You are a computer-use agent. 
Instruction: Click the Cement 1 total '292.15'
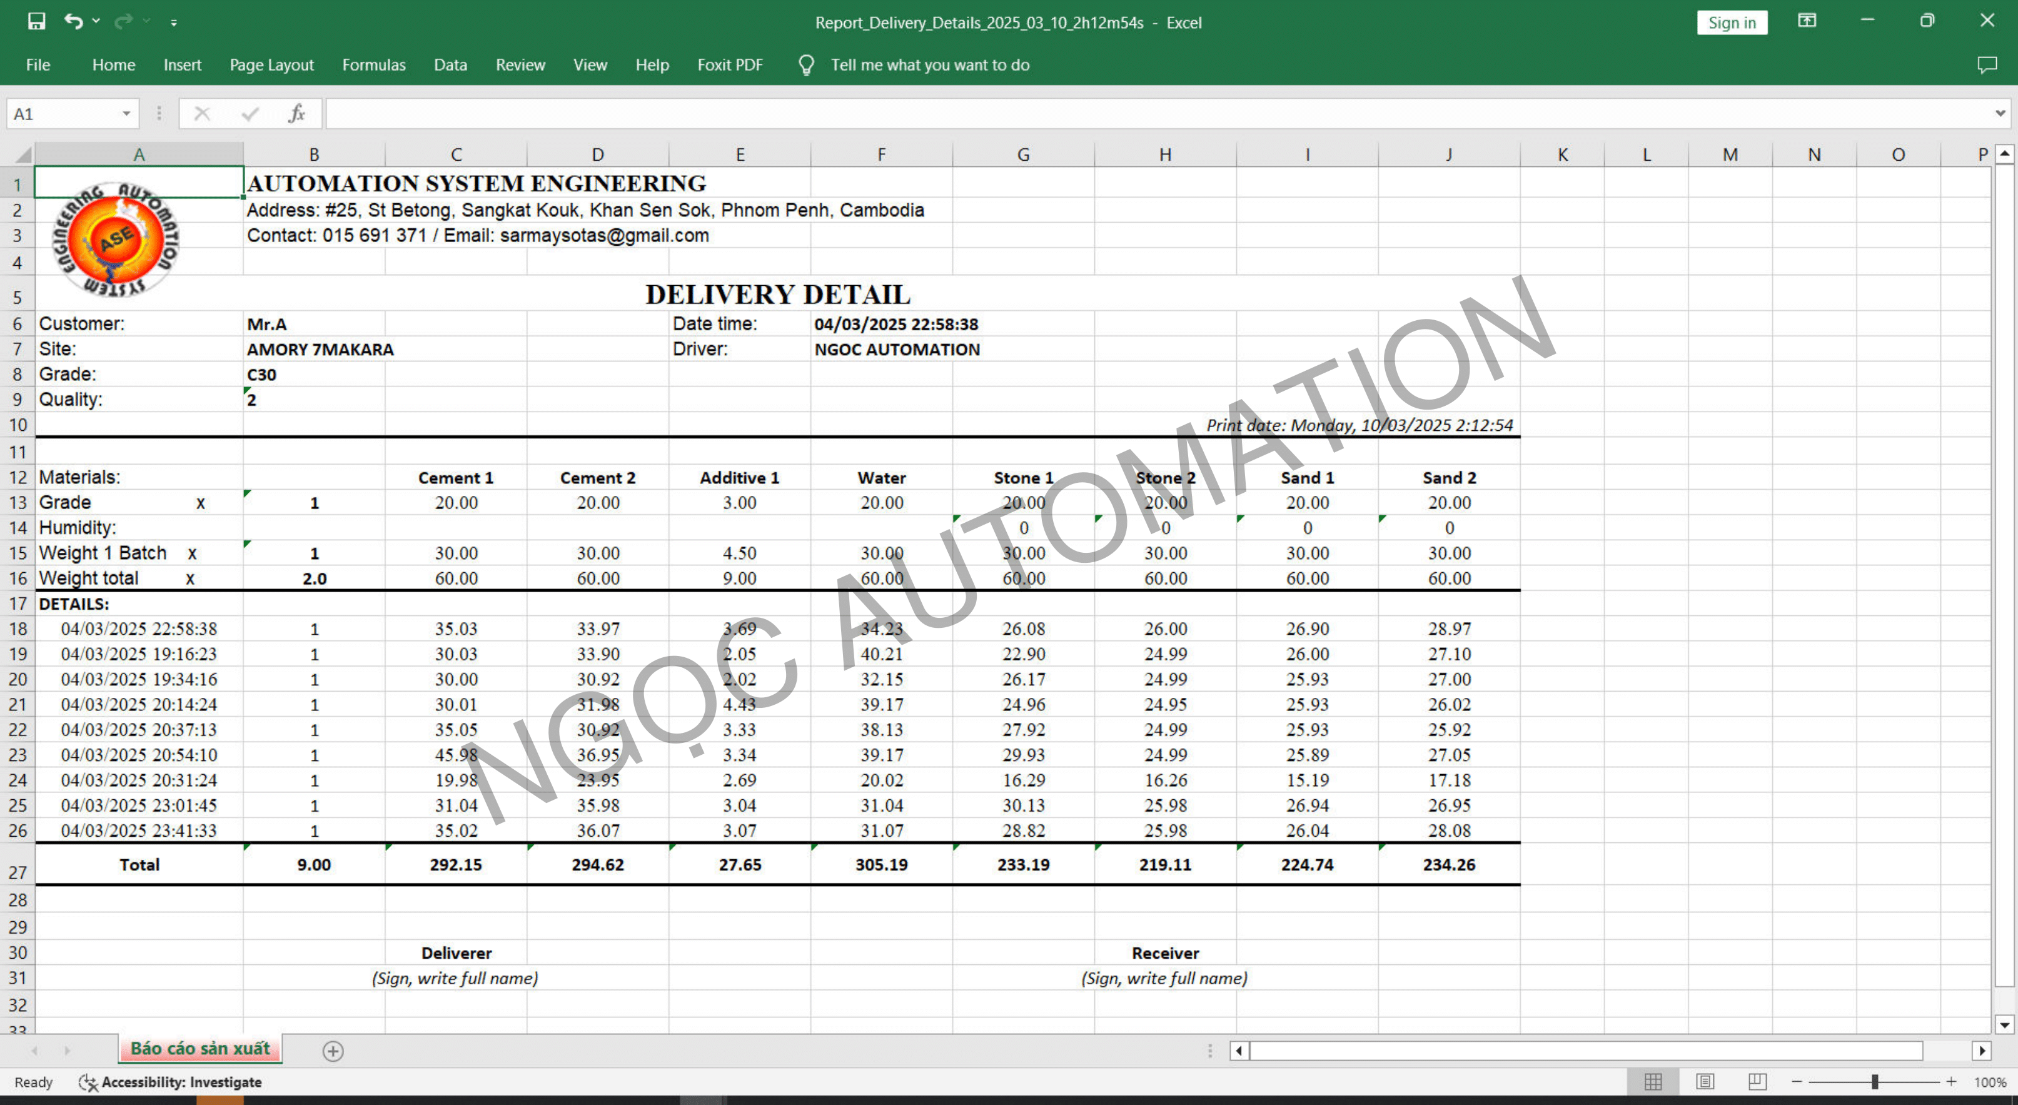(x=455, y=865)
